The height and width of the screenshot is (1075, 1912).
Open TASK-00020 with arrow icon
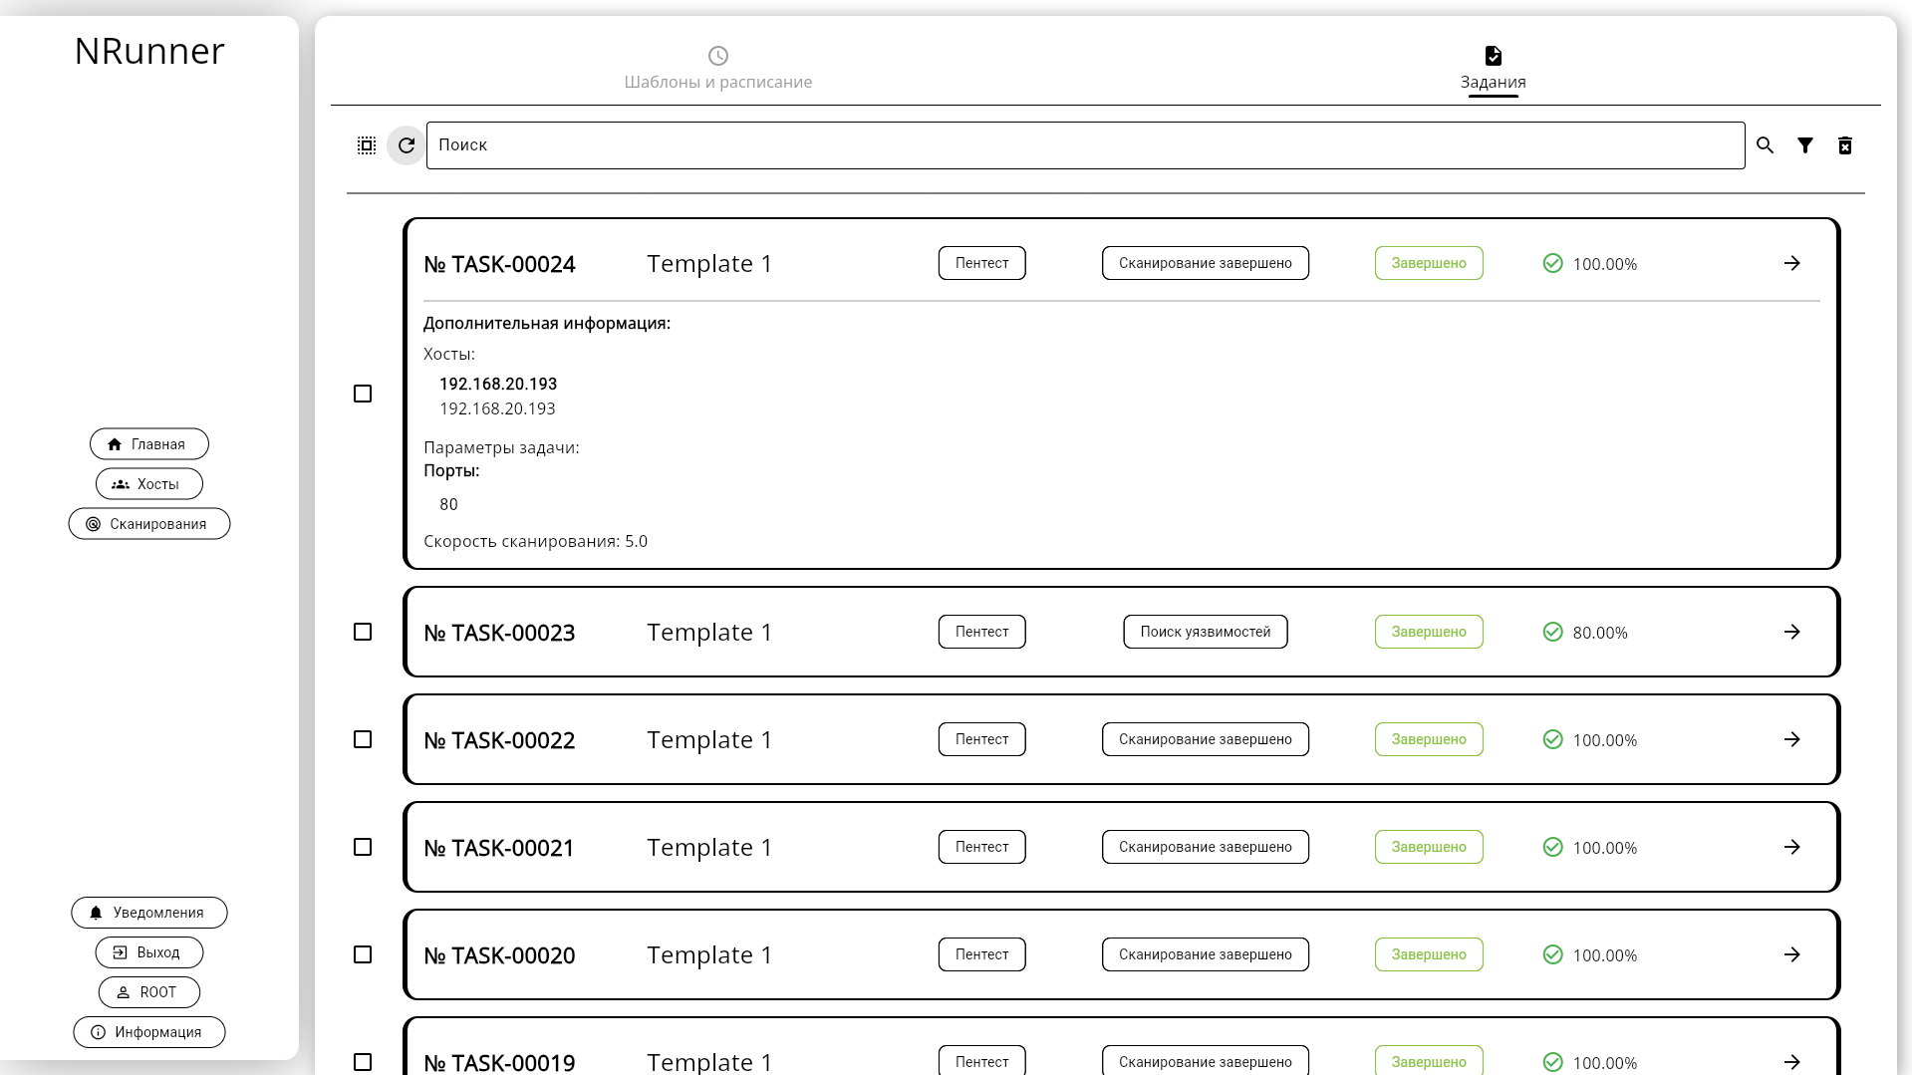coord(1792,954)
